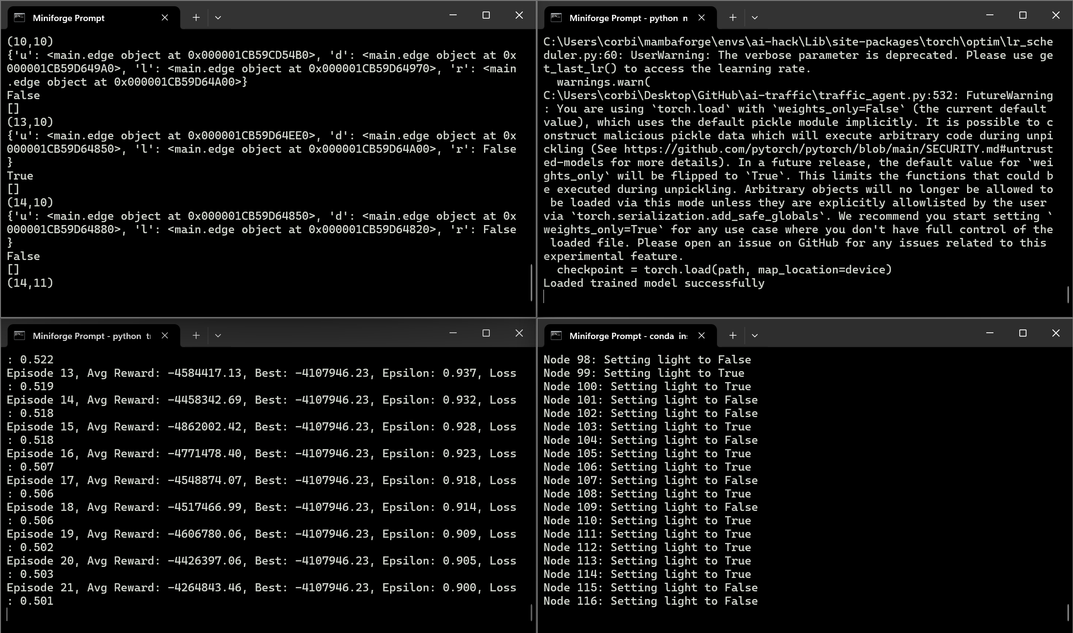The width and height of the screenshot is (1073, 633).
Task: Open new tab in bottom-left terminal
Action: 196,336
